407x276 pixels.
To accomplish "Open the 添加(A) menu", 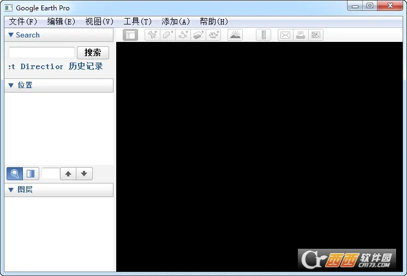I will point(176,21).
